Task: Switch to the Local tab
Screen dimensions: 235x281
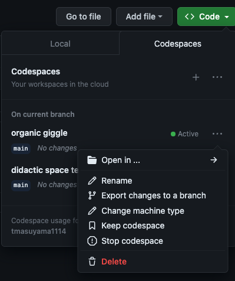Action: [60, 44]
